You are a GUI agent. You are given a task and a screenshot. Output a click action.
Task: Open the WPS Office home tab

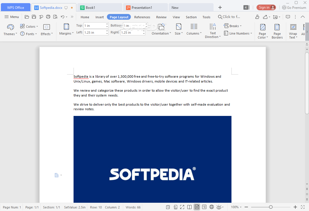click(16, 7)
